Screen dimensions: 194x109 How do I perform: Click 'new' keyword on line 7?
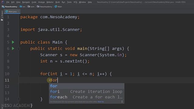73,55
